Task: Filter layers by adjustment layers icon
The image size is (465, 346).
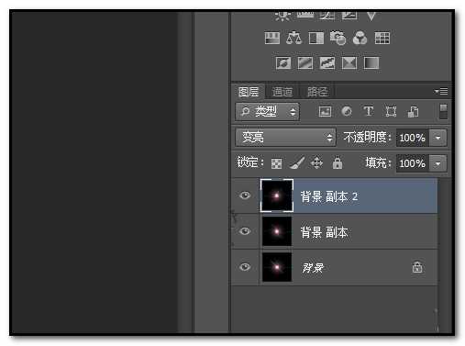Action: [347, 111]
